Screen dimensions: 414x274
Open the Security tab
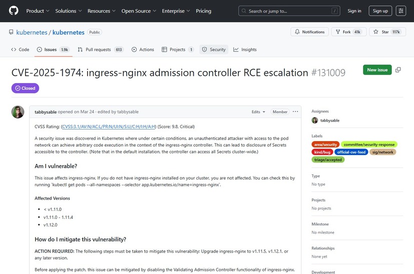point(214,49)
